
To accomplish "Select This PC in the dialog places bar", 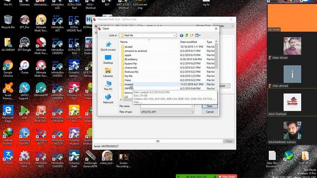I will point(108,86).
